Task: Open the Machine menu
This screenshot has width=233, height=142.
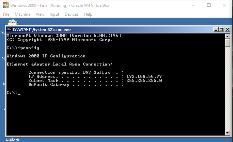Action: point(22,14)
